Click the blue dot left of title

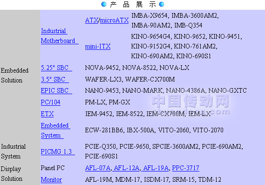click(x=104, y=4)
